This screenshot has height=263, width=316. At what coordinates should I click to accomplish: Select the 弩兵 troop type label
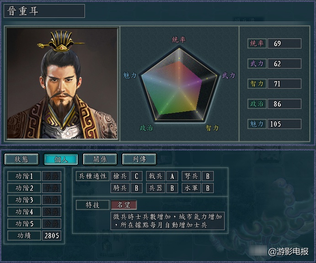pos(191,176)
